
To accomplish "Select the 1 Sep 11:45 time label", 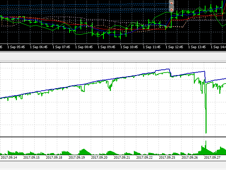I will click(152, 47).
